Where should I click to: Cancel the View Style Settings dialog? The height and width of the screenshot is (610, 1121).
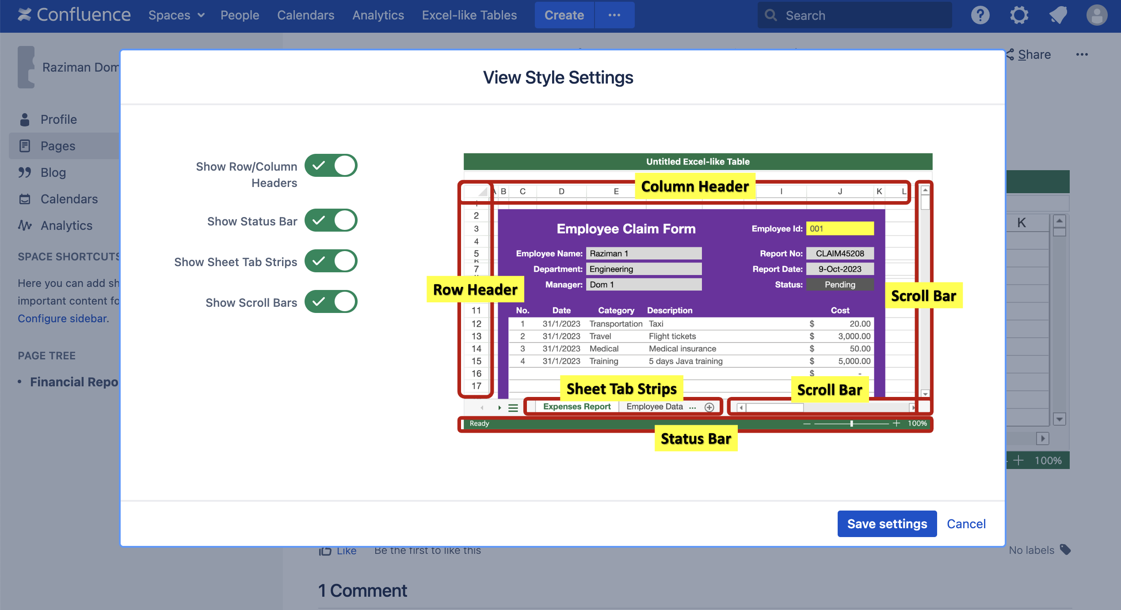point(966,524)
